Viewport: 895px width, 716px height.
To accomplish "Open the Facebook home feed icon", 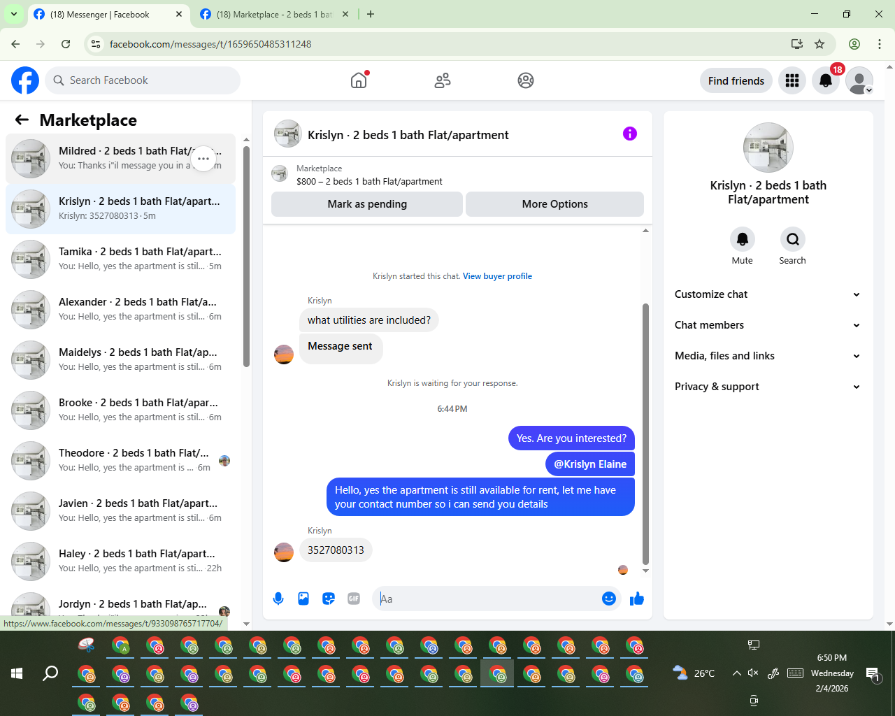I will tap(359, 80).
